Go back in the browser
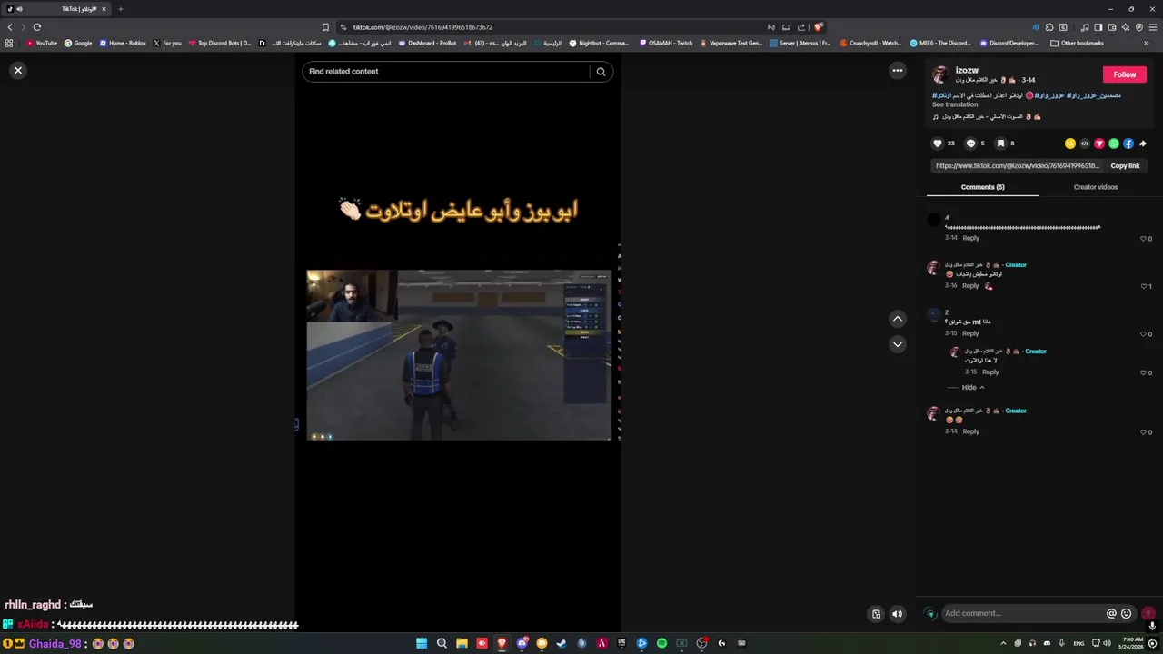The image size is (1163, 654). click(x=10, y=27)
